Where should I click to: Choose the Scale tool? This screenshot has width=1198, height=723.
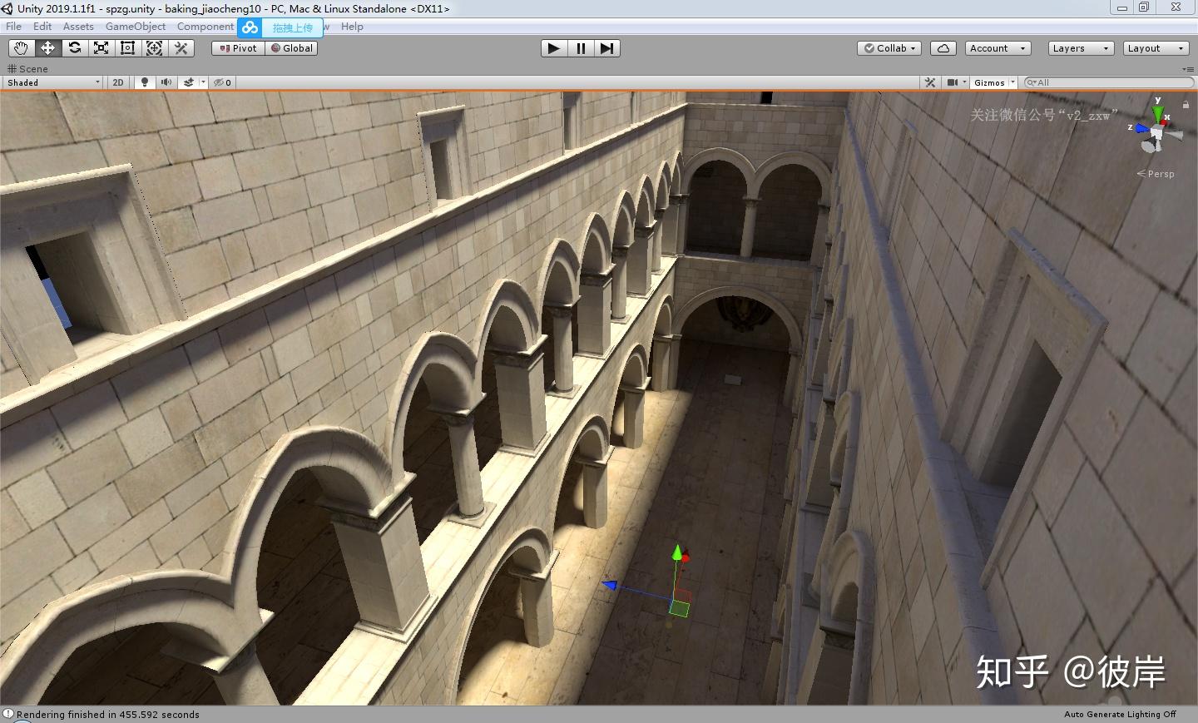[x=101, y=48]
